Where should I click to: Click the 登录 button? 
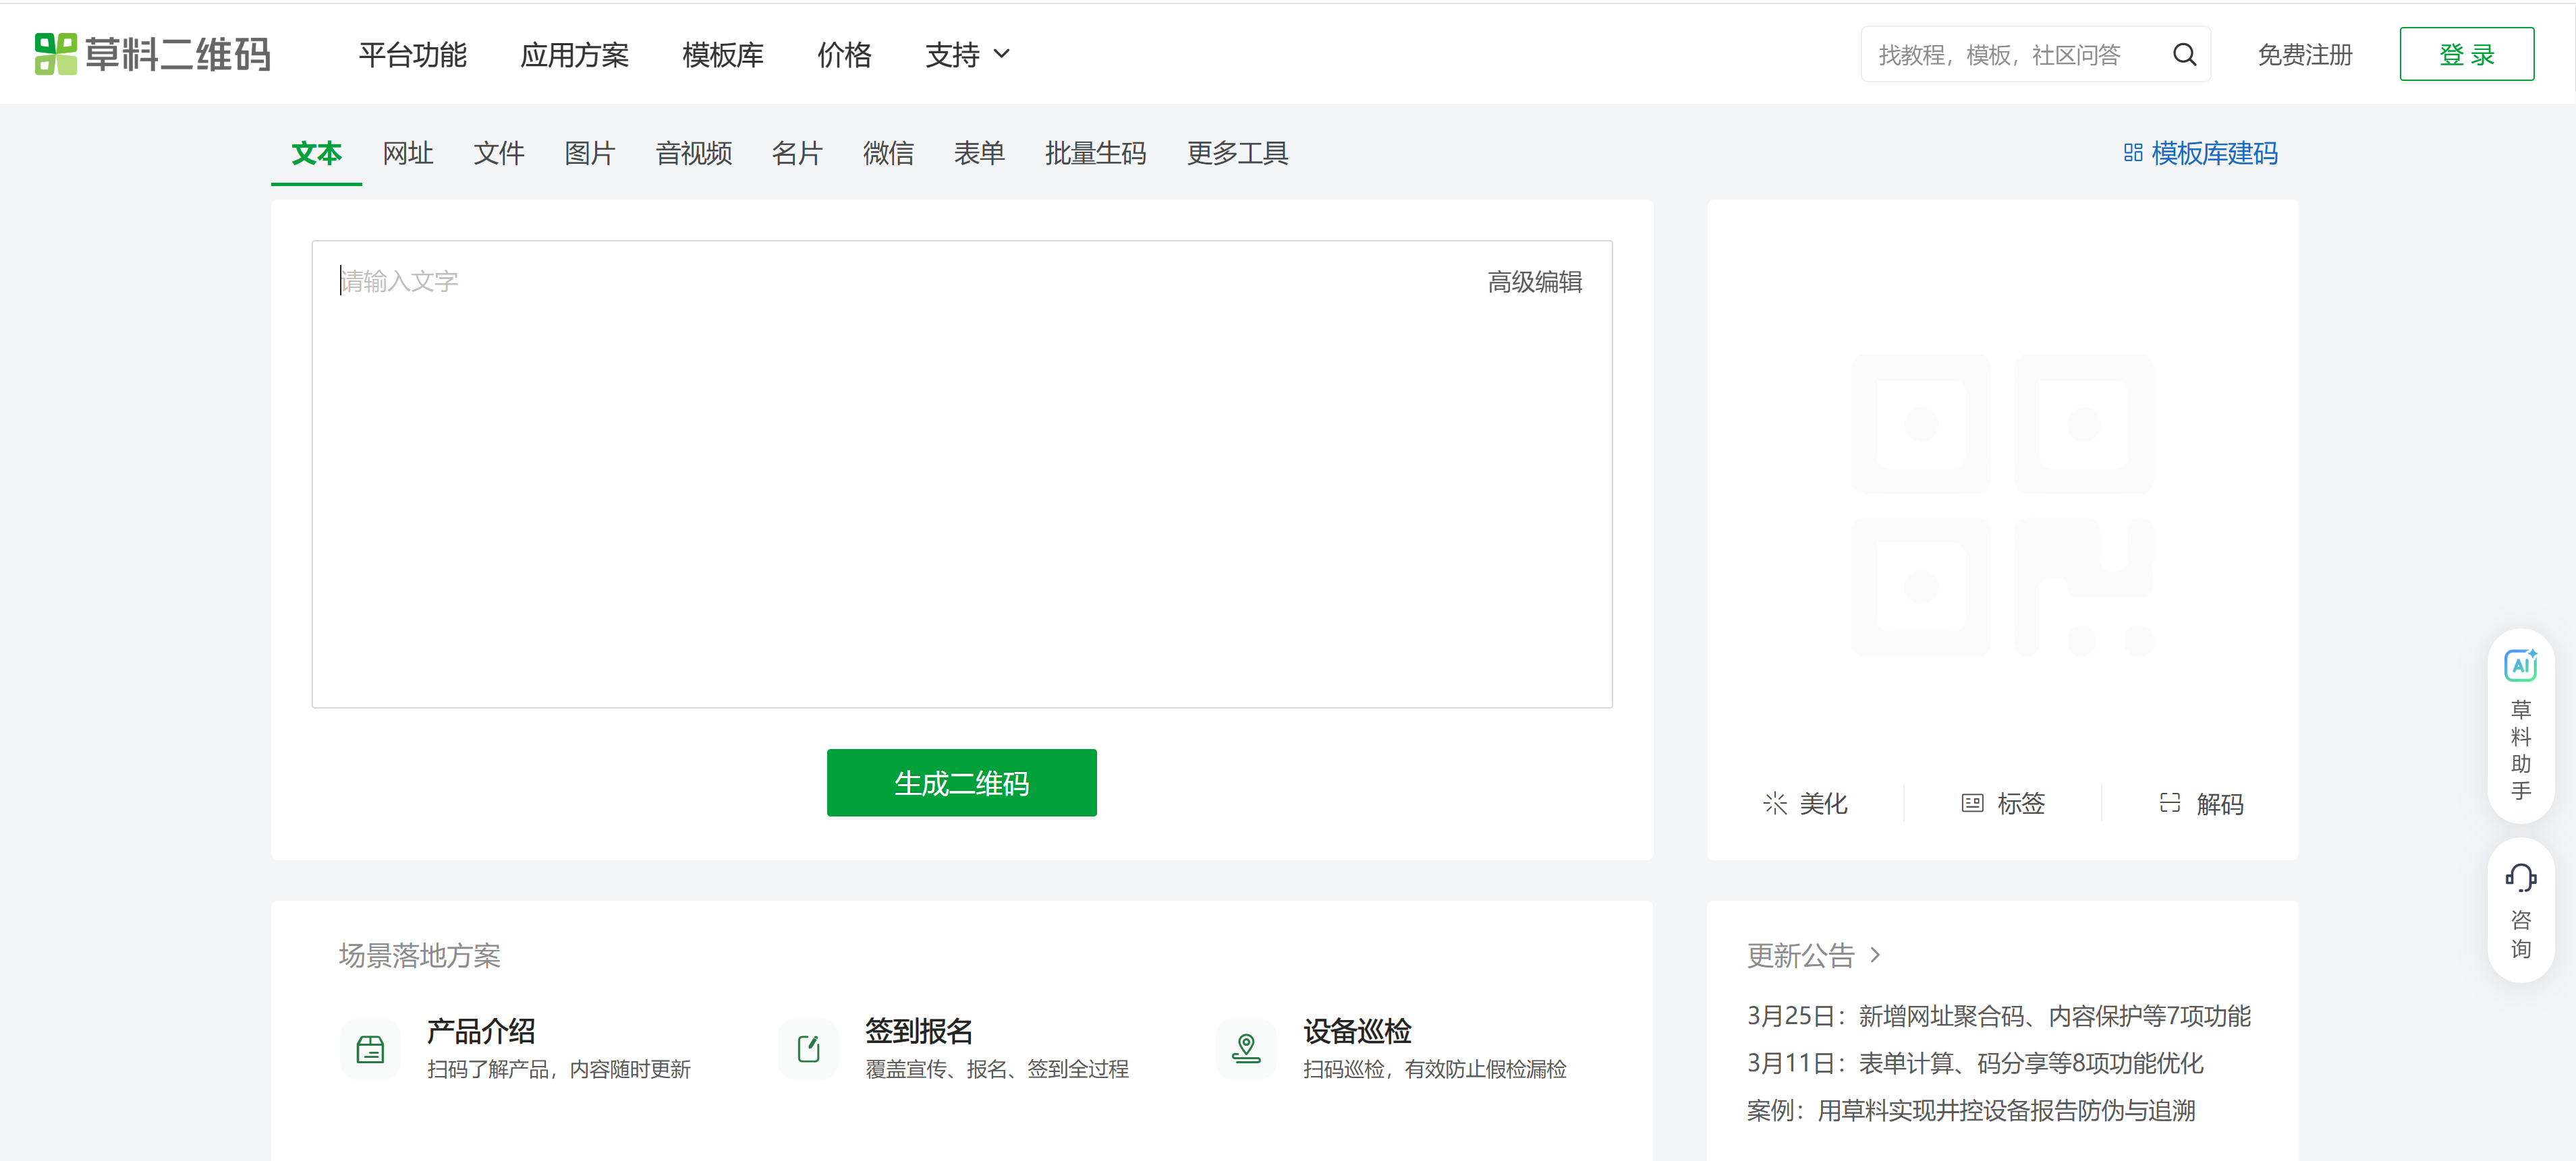[2466, 55]
